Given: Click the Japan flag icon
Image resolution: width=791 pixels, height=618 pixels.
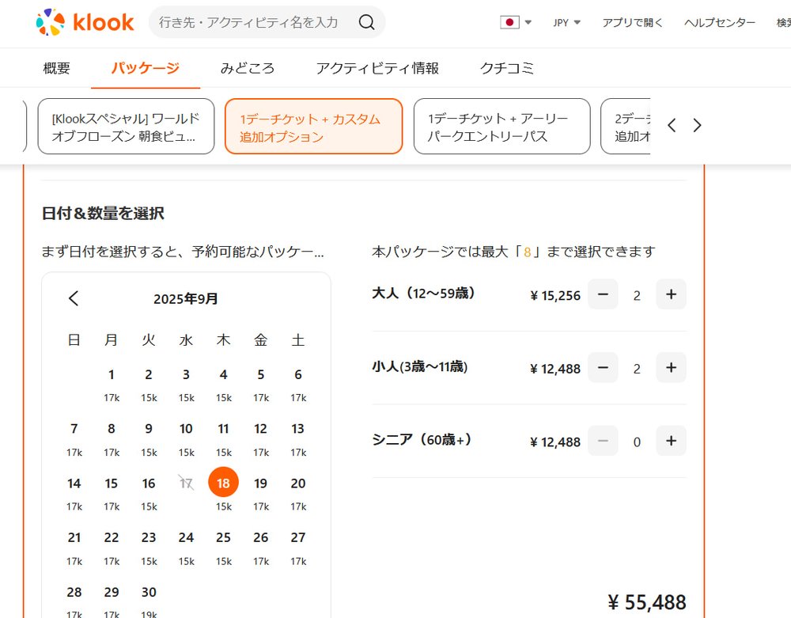Looking at the screenshot, I should pos(509,23).
